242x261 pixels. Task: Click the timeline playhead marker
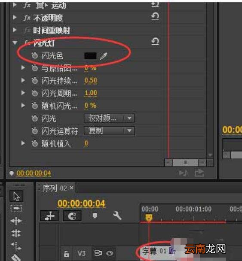click(x=149, y=217)
